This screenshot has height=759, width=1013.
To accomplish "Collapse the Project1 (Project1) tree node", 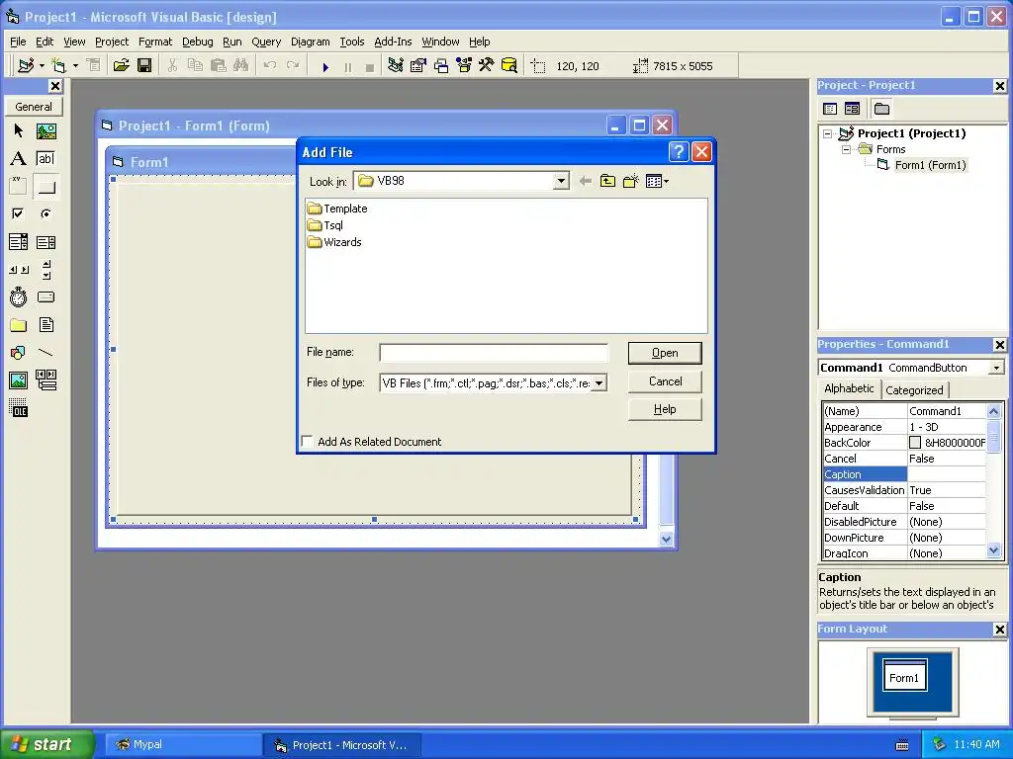I will click(828, 134).
